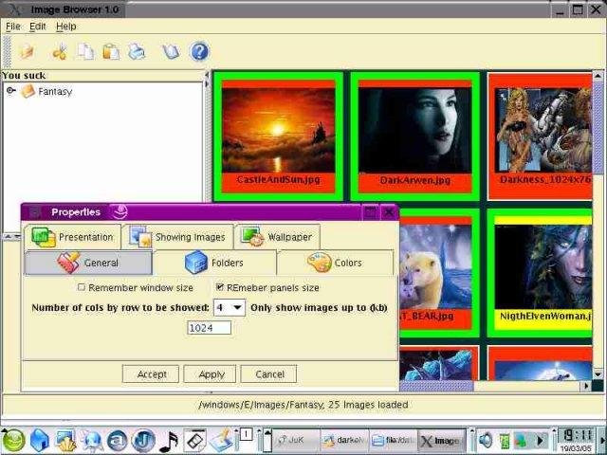Click the Apply button

(210, 374)
